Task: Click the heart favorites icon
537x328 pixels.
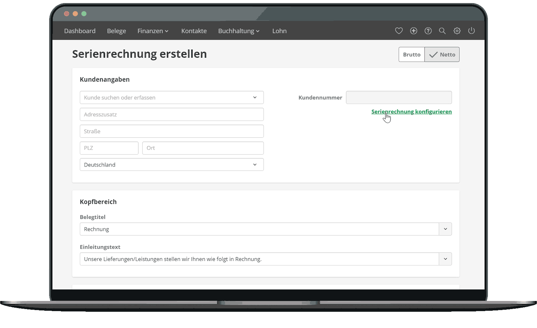Action: tap(399, 31)
